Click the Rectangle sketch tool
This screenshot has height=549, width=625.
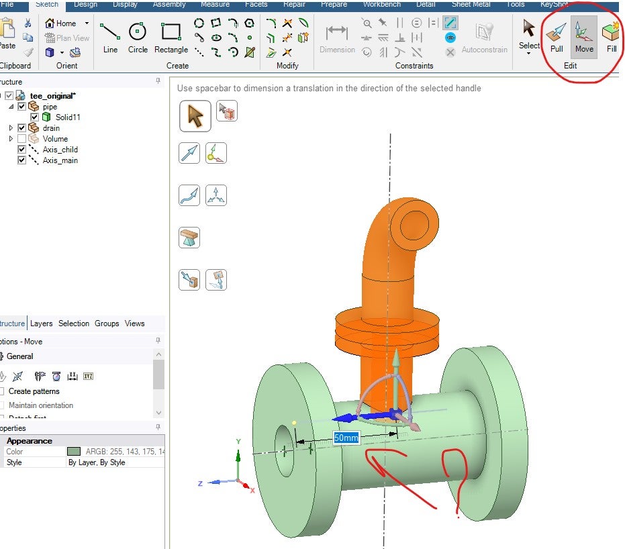(x=171, y=38)
